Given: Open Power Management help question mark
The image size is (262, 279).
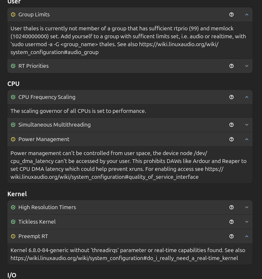Looking at the screenshot, I should point(232,139).
